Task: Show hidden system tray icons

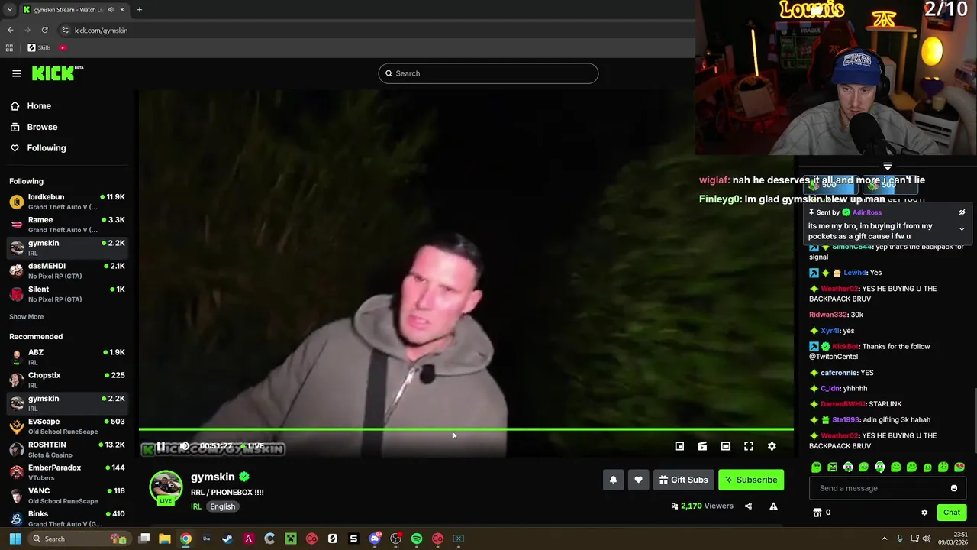Action: click(885, 539)
